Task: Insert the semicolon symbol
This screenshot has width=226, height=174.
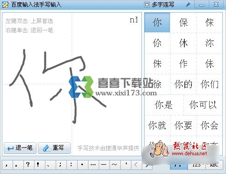Action: 61,165
